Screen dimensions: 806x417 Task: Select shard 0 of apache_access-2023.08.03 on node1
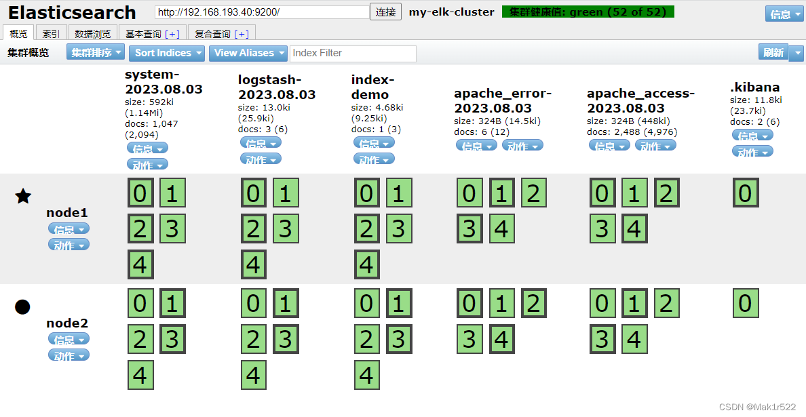click(x=602, y=193)
